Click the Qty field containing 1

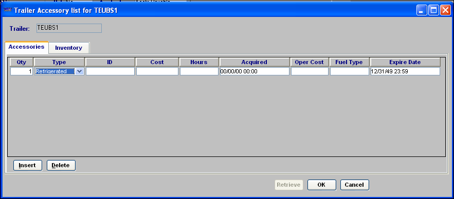click(x=22, y=71)
